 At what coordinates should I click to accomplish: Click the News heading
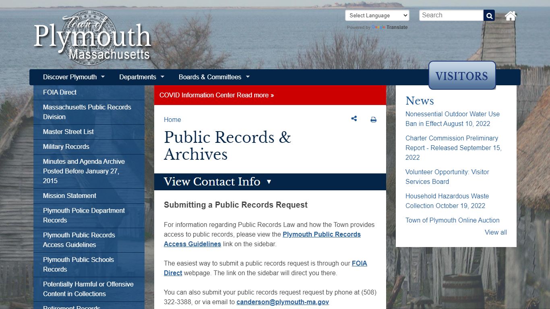[x=420, y=101]
